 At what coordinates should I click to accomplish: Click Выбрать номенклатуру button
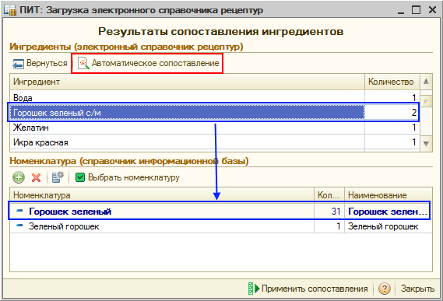pyautogui.click(x=128, y=177)
